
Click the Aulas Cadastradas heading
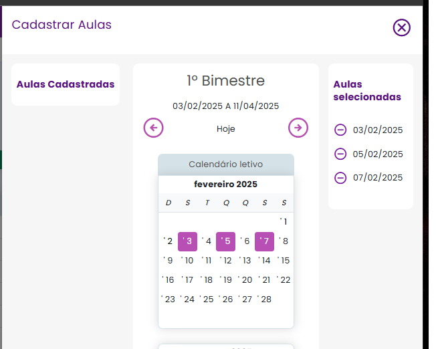tap(66, 84)
